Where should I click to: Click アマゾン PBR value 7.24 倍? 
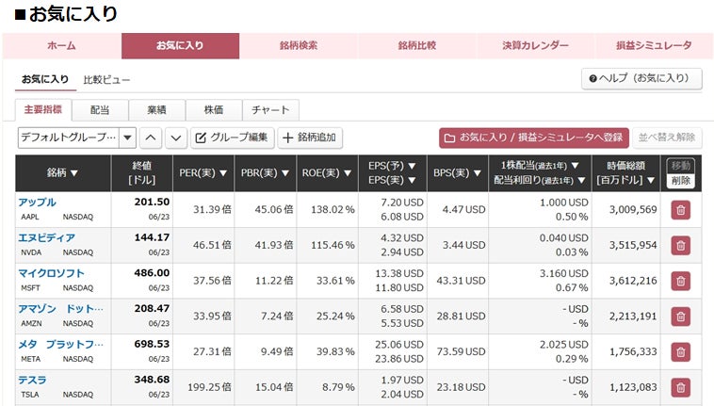click(277, 317)
